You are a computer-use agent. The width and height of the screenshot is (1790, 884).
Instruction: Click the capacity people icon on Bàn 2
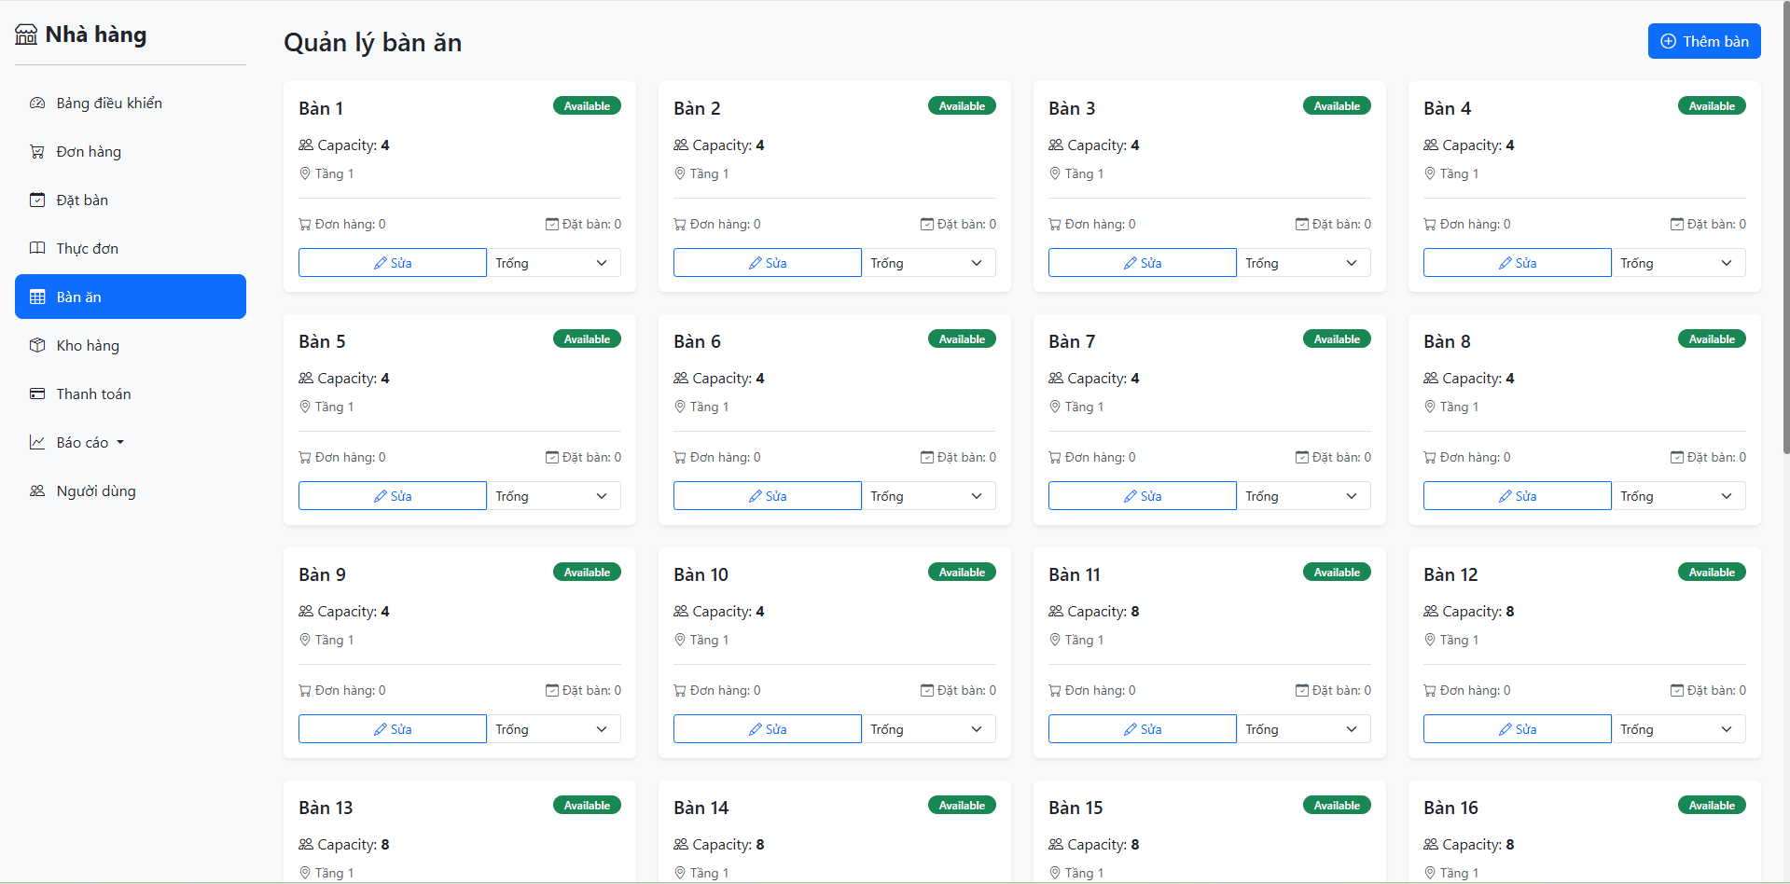681,145
